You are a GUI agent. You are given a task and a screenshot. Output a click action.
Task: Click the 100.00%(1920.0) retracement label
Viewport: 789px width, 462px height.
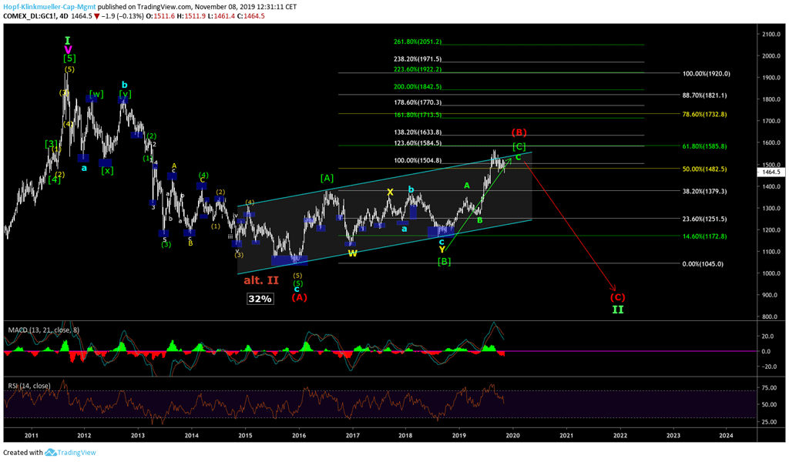(706, 74)
